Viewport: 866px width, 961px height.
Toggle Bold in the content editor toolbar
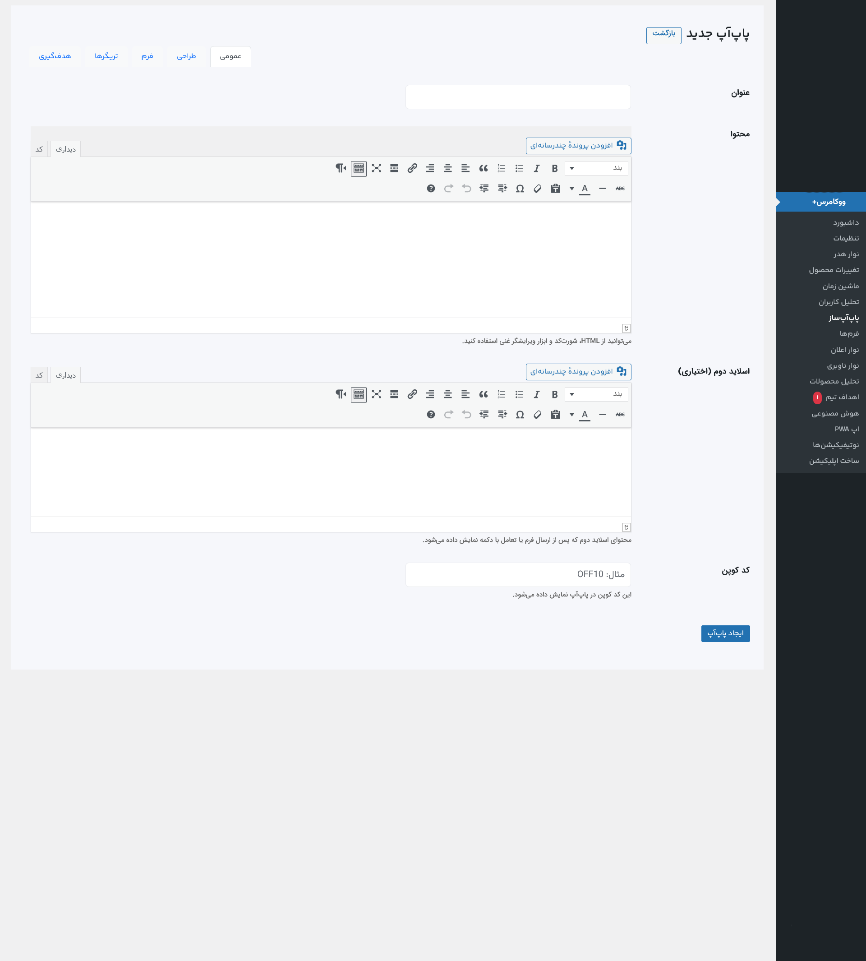pyautogui.click(x=554, y=168)
